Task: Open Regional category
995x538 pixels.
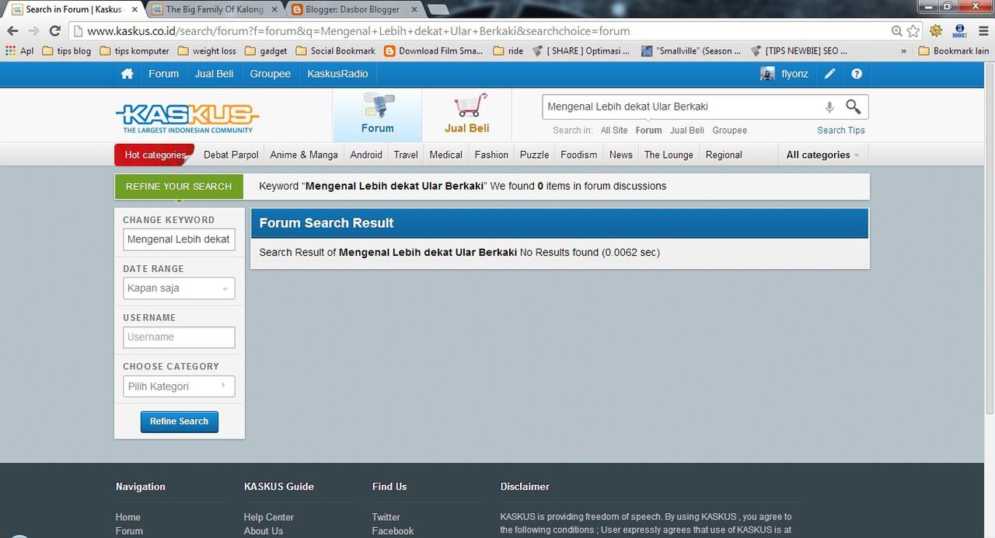Action: click(x=724, y=155)
